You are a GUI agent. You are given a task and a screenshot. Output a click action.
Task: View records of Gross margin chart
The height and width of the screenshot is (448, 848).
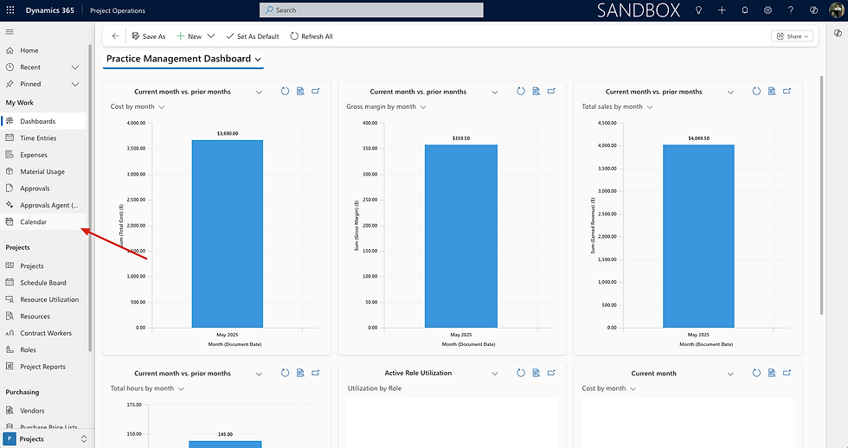click(x=536, y=92)
